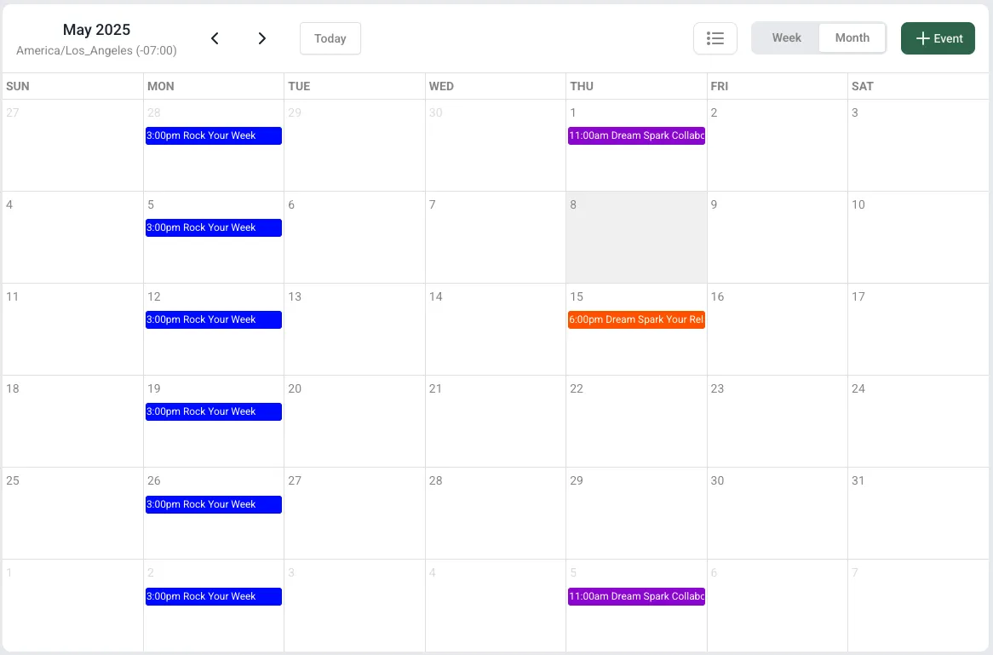
Task: Open Rock Your Week event on May 12
Action: click(x=214, y=319)
